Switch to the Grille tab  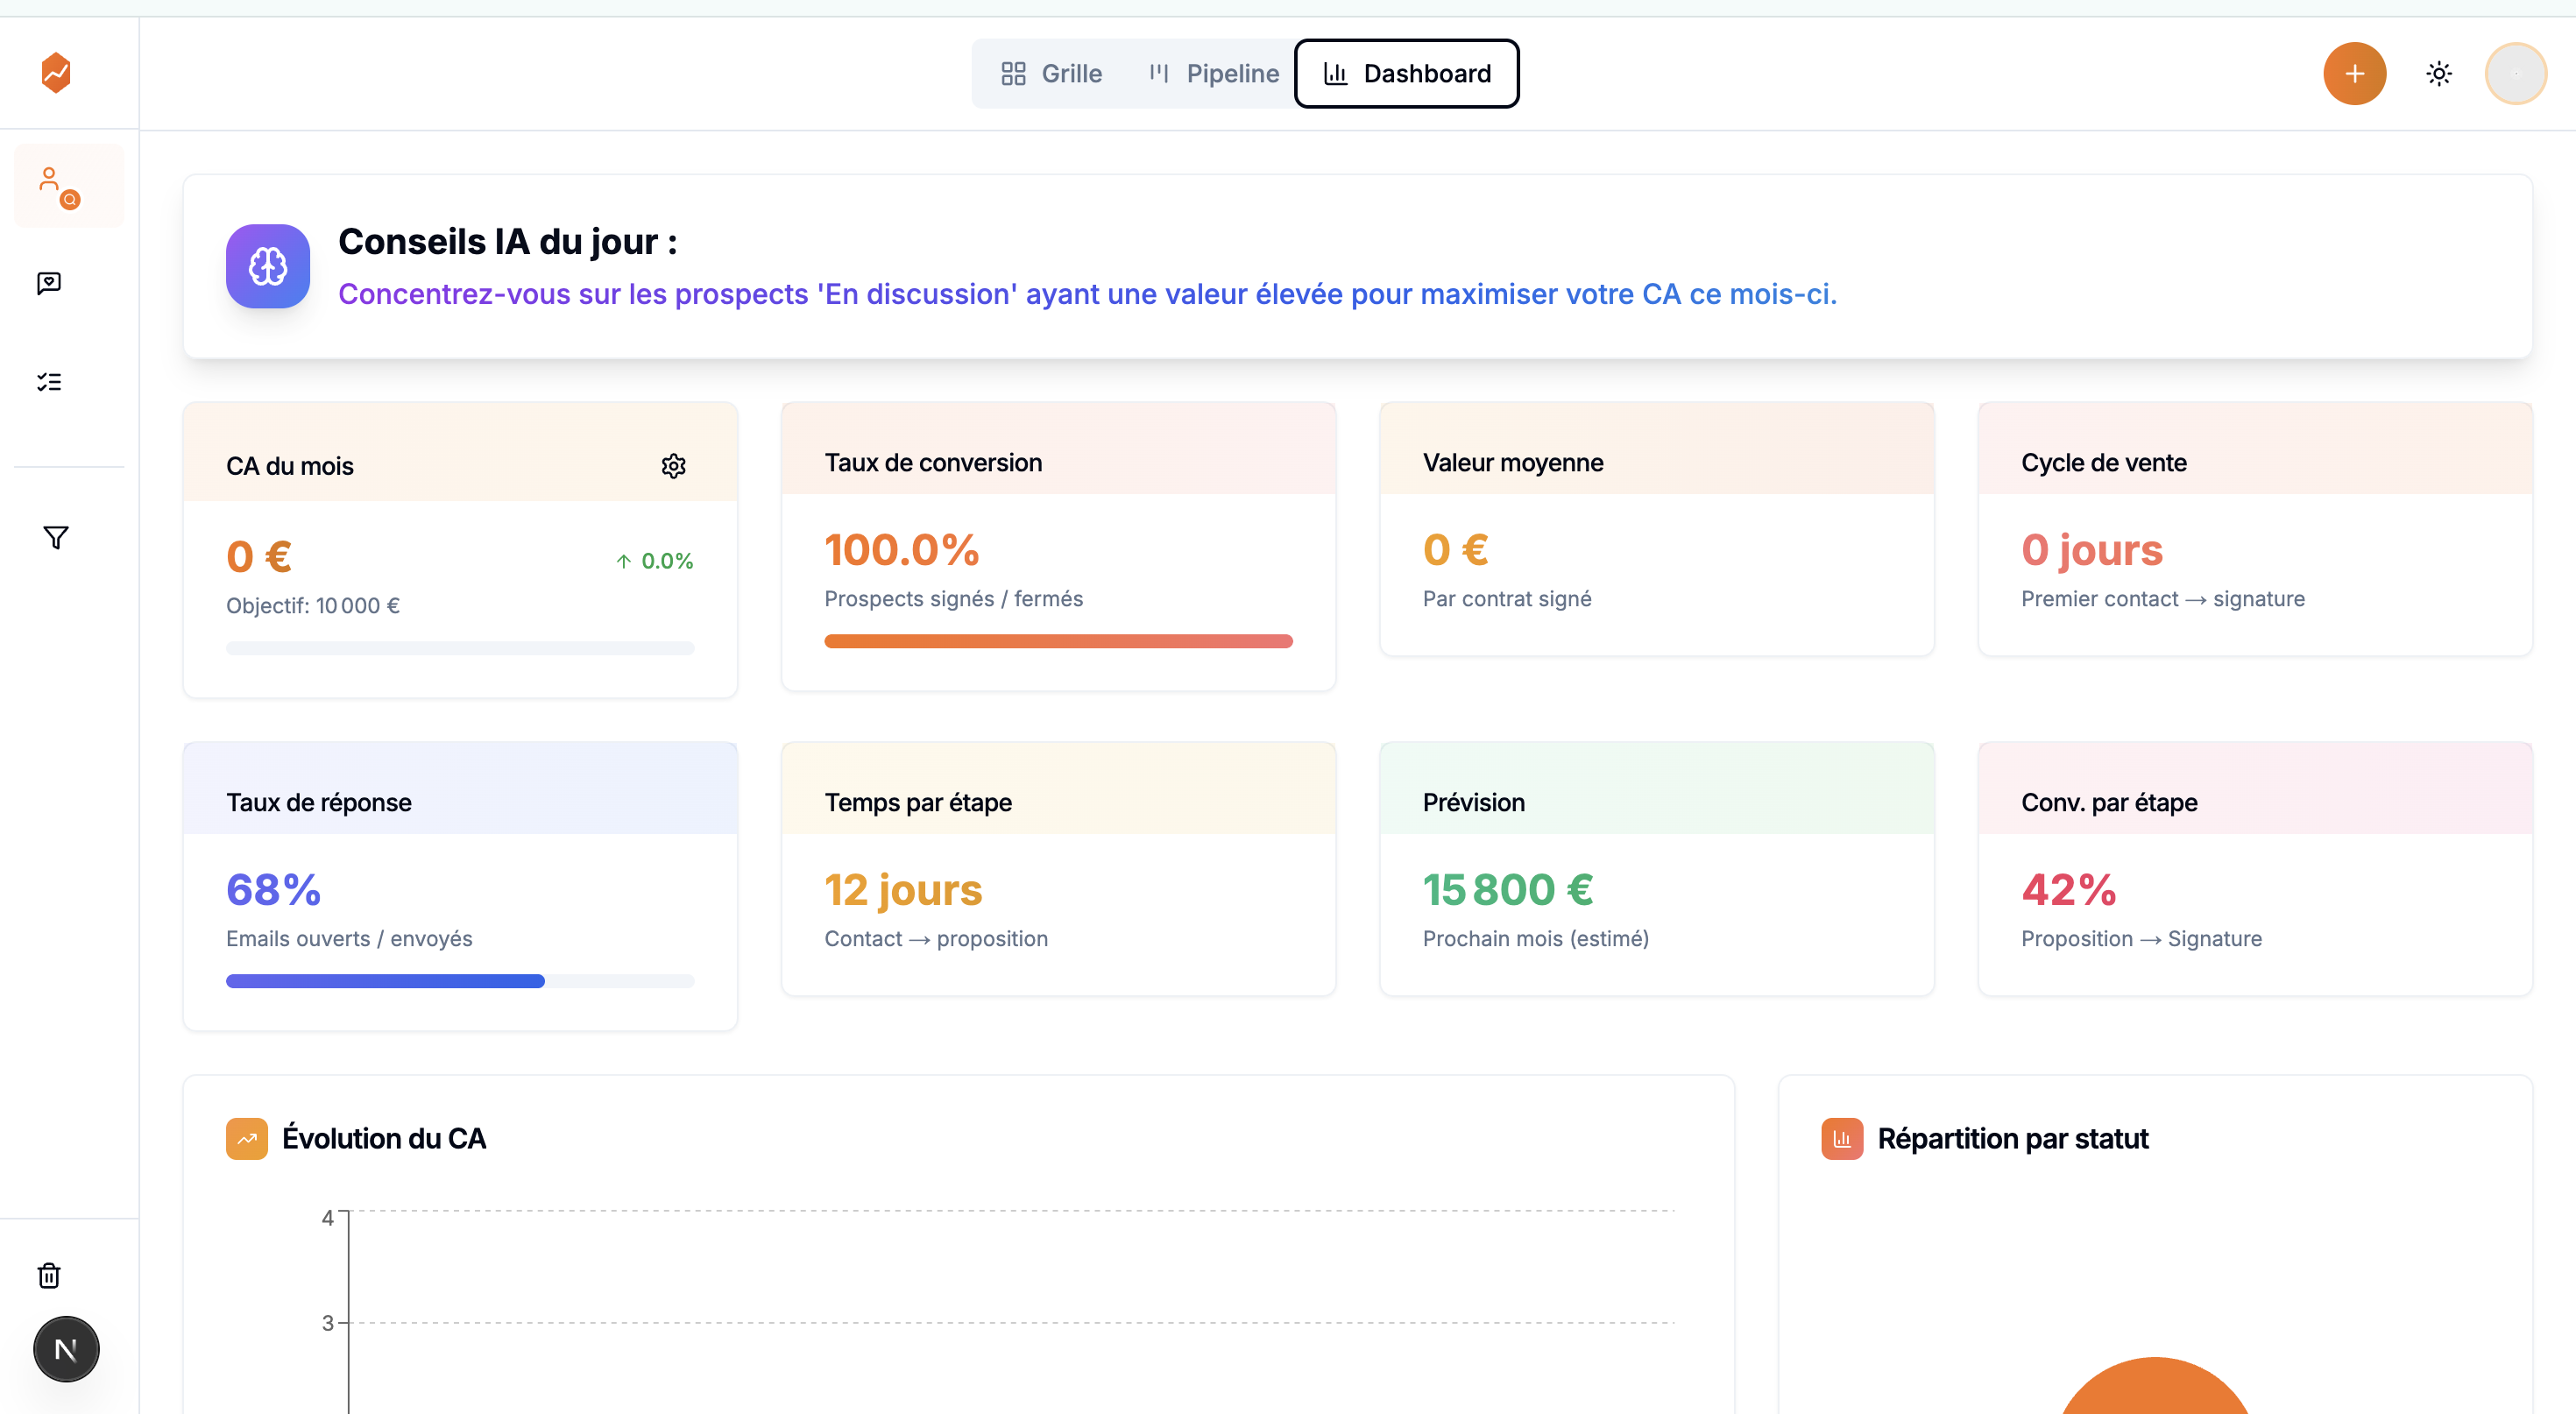[x=1051, y=73]
